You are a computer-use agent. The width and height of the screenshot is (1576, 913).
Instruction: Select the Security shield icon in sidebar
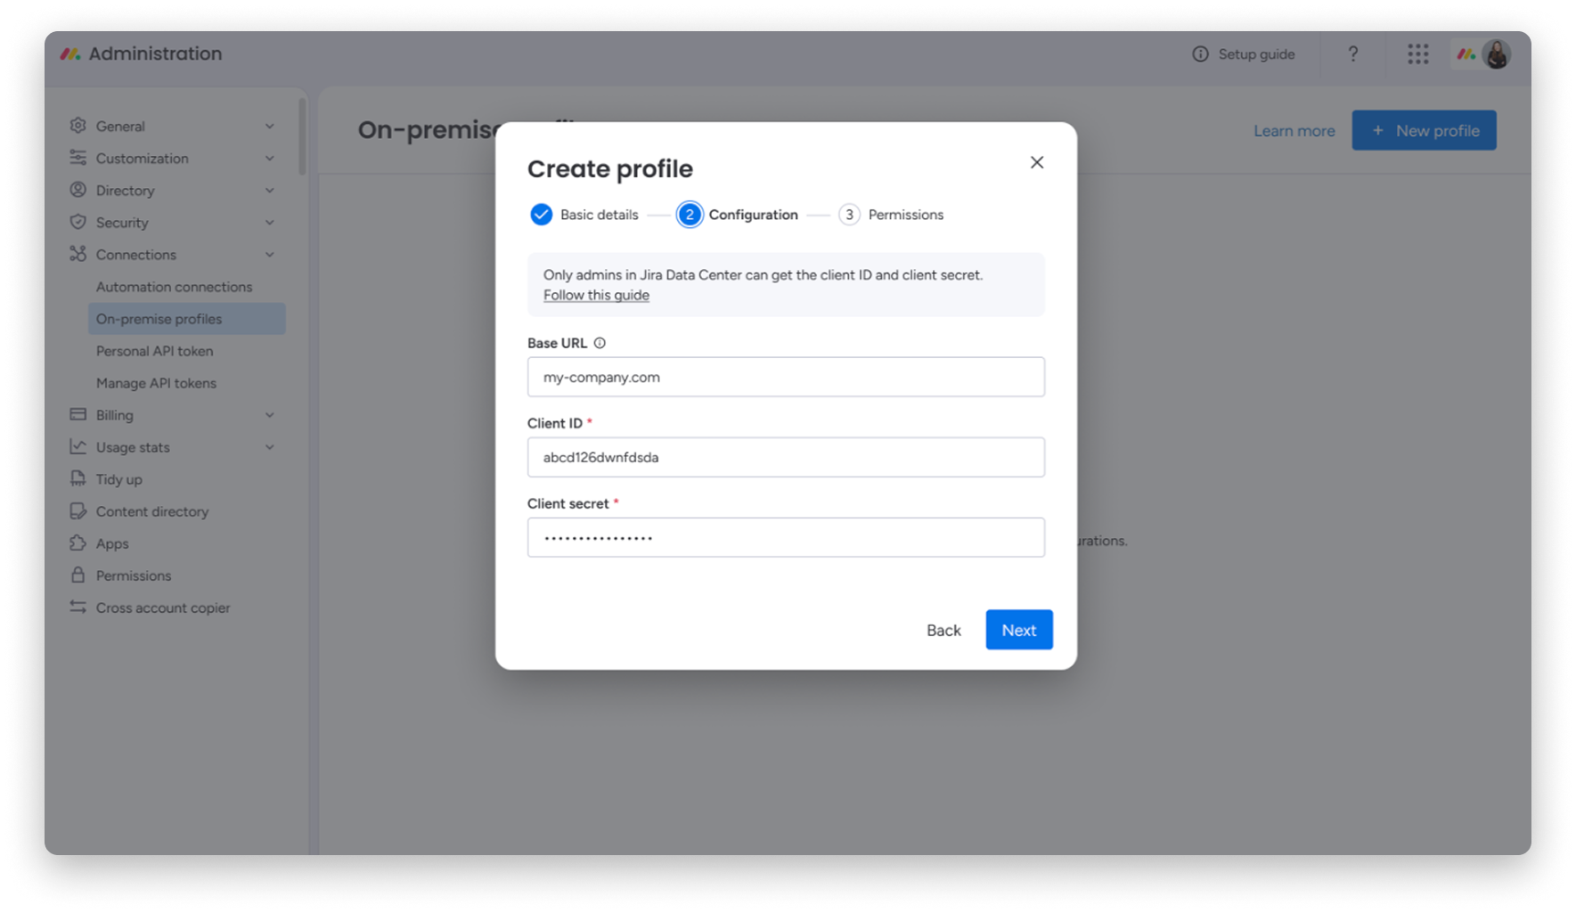(x=78, y=222)
